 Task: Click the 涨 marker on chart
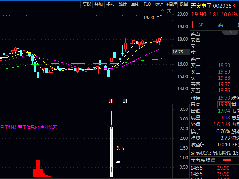pyautogui.click(x=111, y=101)
